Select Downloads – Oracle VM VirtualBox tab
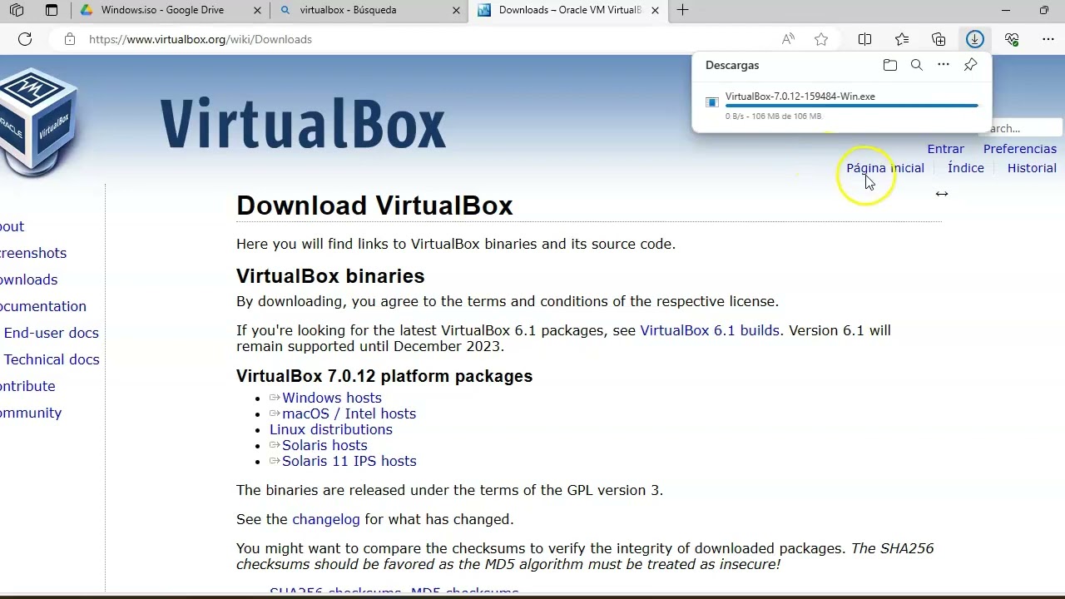This screenshot has width=1065, height=599. [x=568, y=11]
